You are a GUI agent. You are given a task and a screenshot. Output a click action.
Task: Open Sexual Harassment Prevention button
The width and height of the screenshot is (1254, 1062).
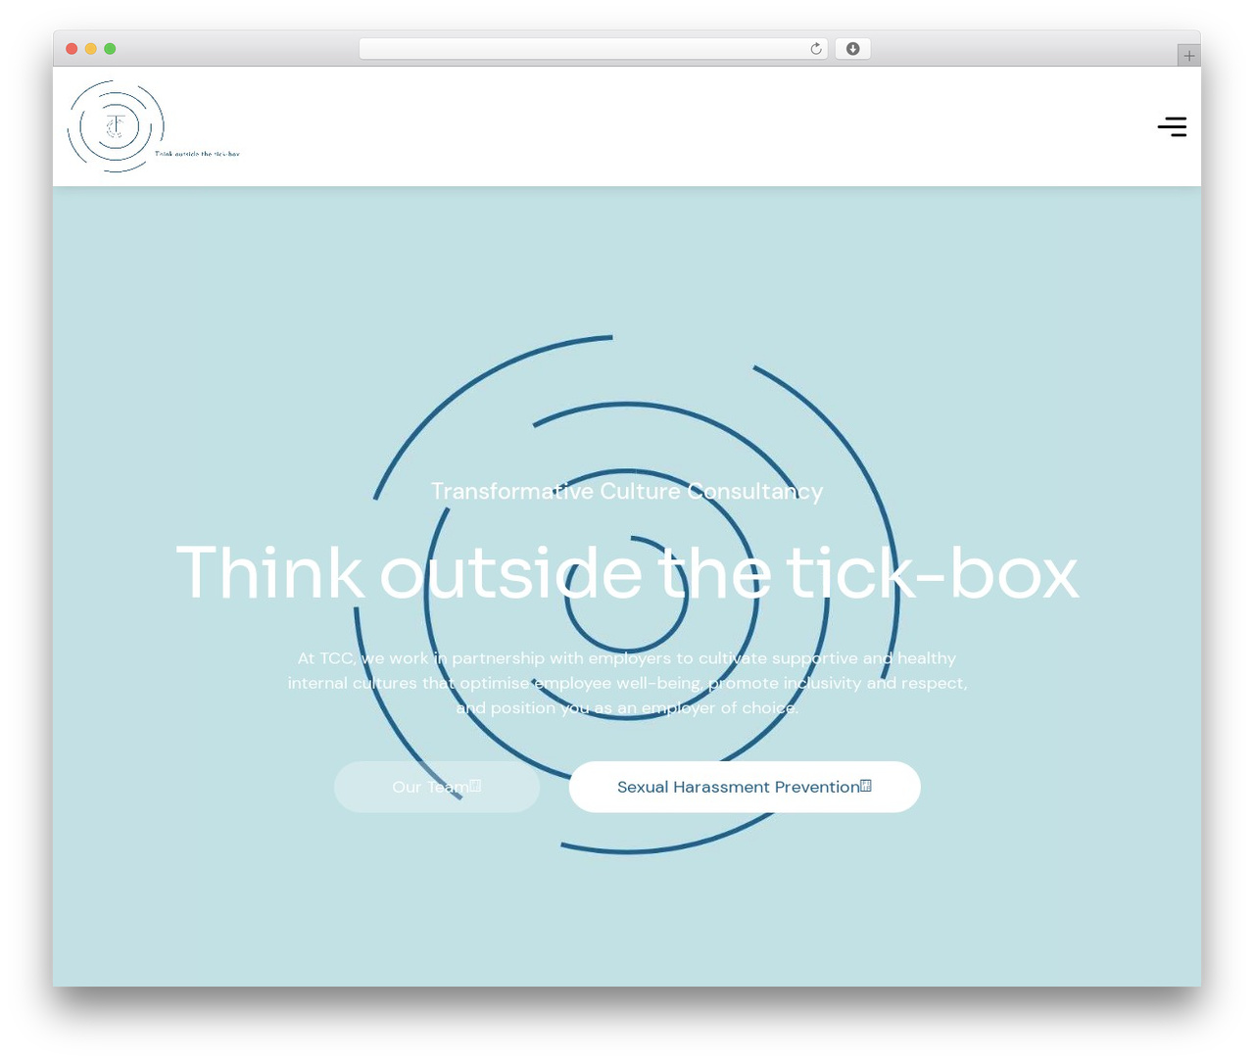745,787
